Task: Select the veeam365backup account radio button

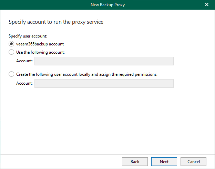Action: pyautogui.click(x=12, y=44)
